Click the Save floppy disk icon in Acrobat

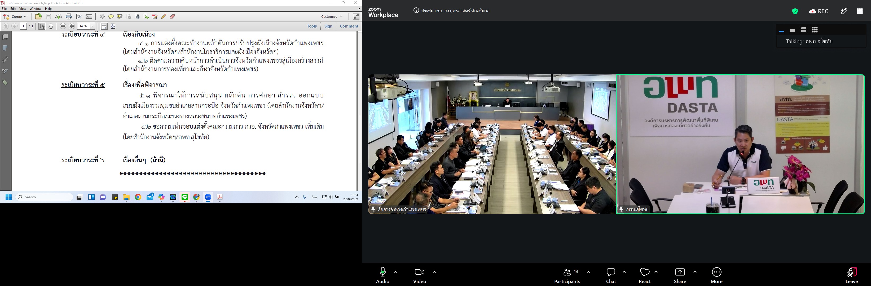[x=48, y=16]
